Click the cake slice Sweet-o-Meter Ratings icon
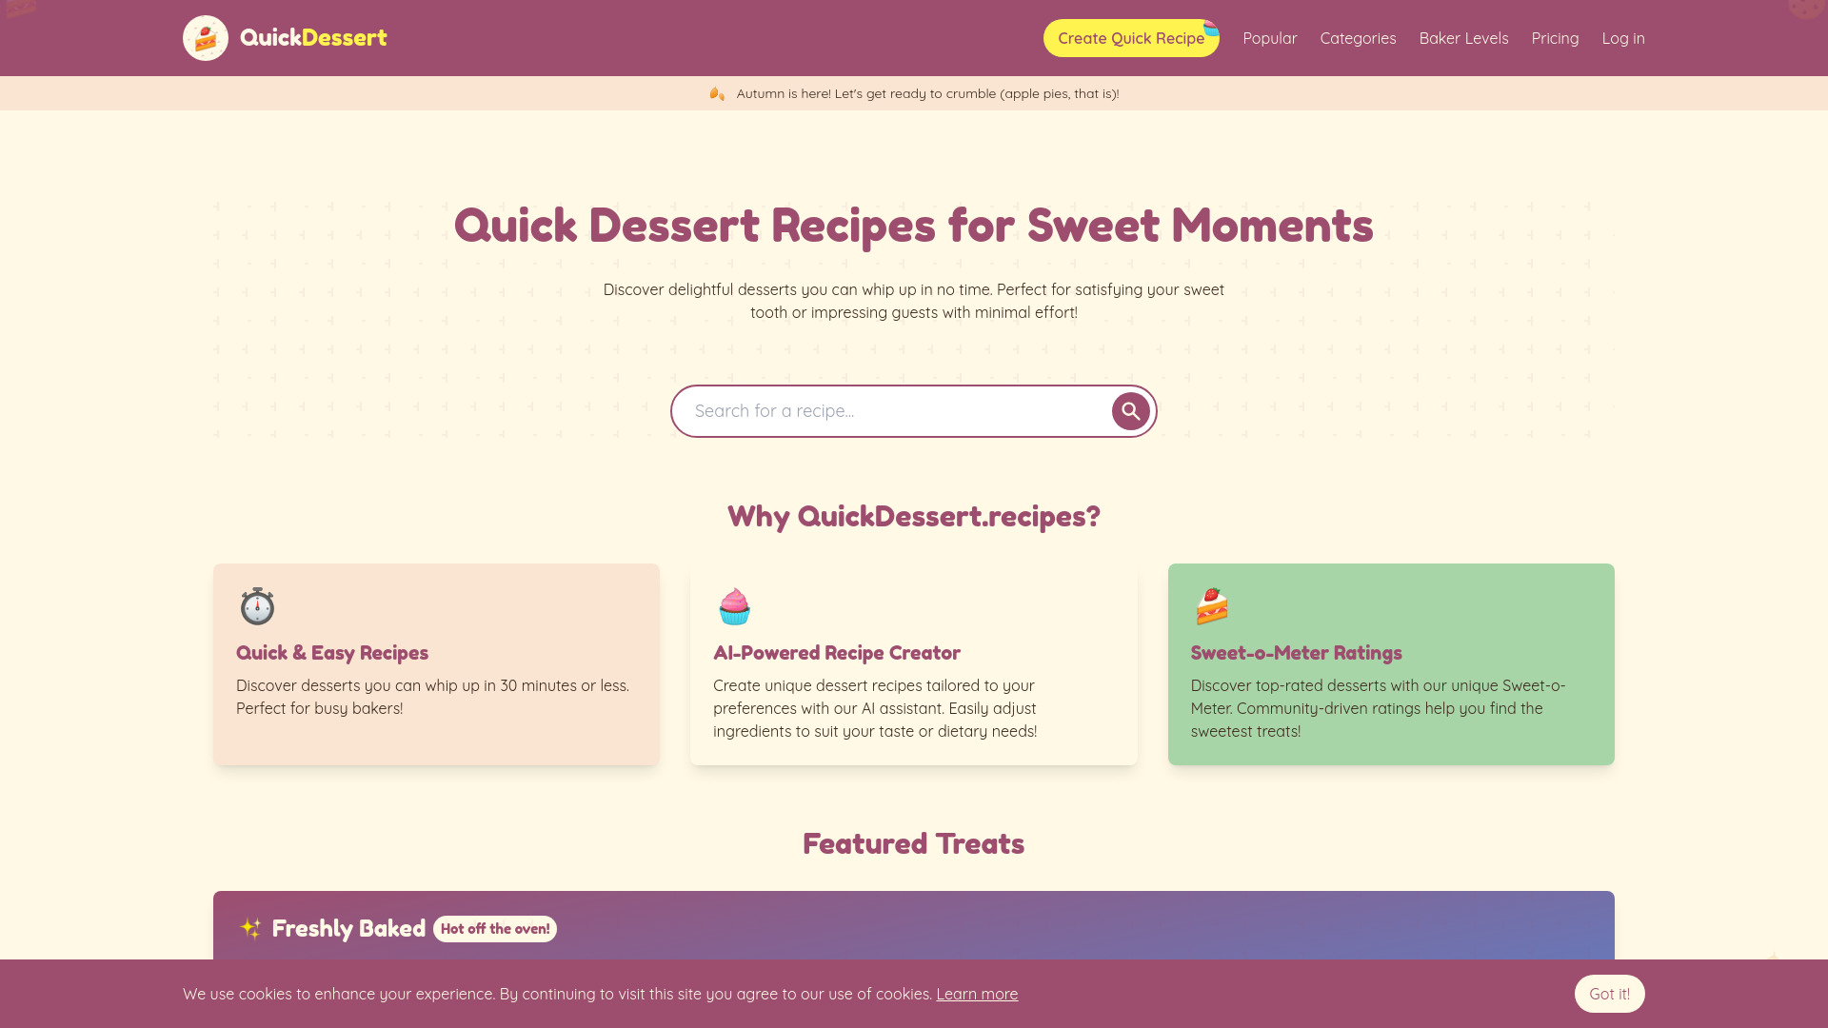The image size is (1828, 1028). (1212, 605)
